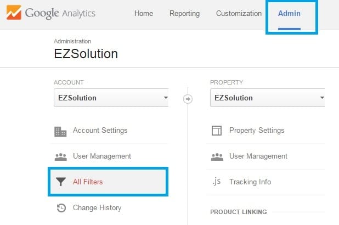The width and height of the screenshot is (339, 225).
Task: Open the Account EZSolution dropdown
Action: [x=111, y=98]
